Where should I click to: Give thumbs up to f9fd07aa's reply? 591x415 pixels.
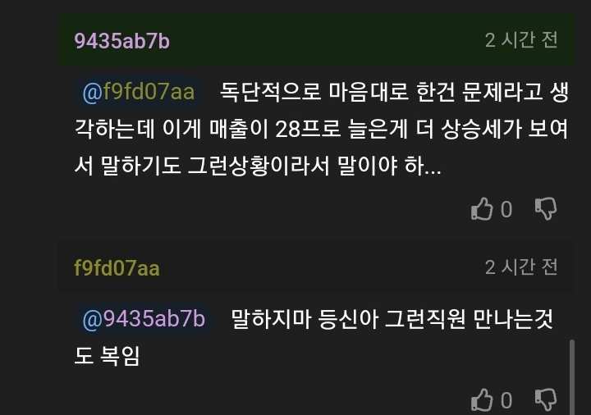point(482,399)
